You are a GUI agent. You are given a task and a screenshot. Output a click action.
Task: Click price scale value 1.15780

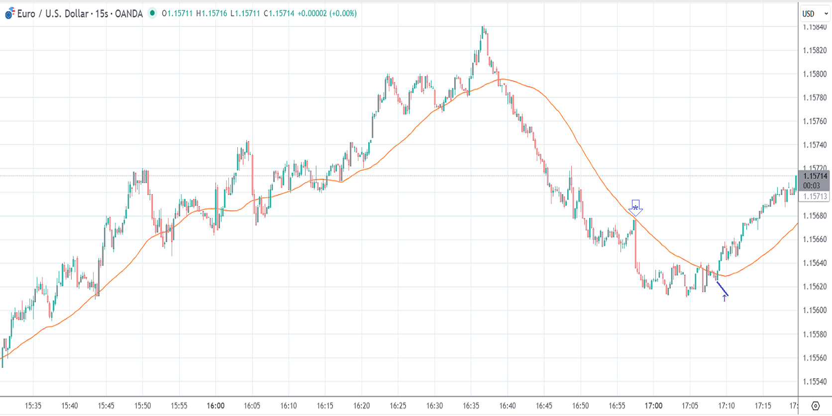[815, 97]
